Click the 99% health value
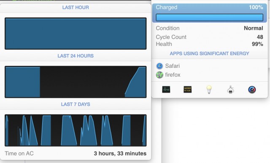The image size is (270, 163). point(257,44)
